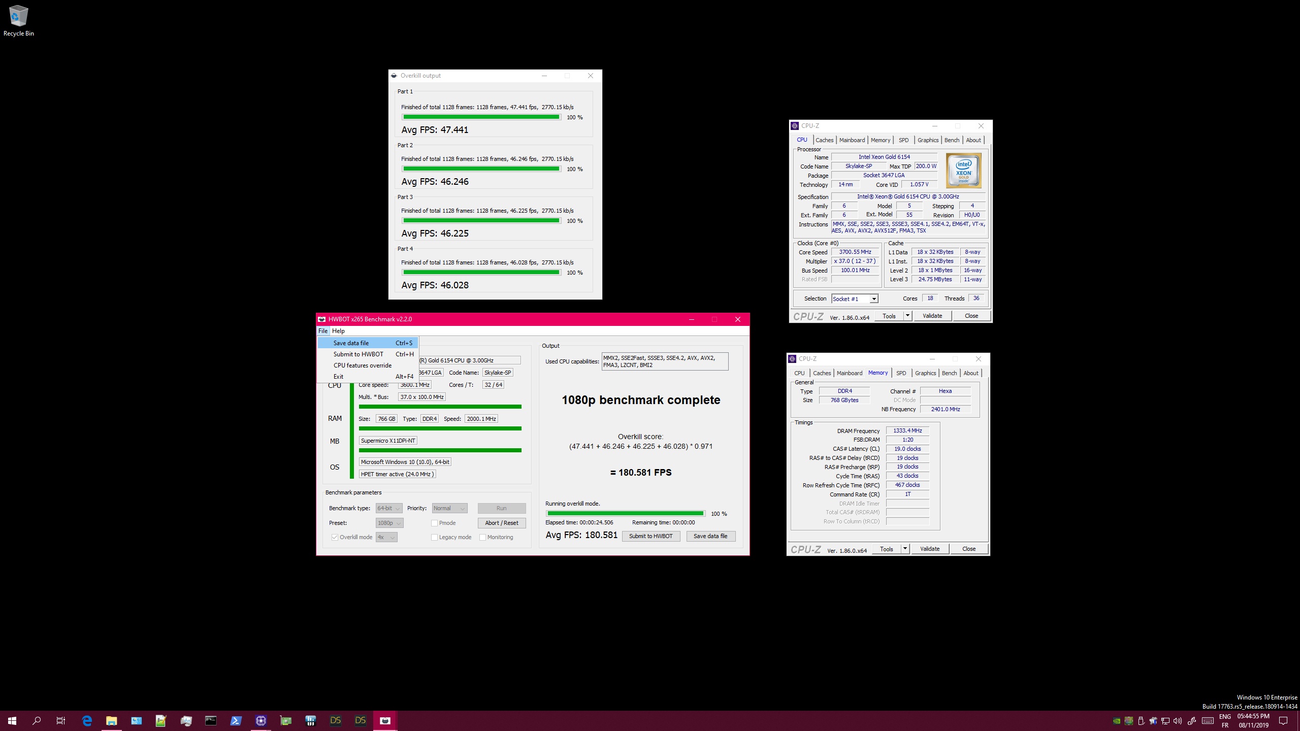The width and height of the screenshot is (1300, 731).
Task: Open the Windows Start menu
Action: pyautogui.click(x=12, y=720)
